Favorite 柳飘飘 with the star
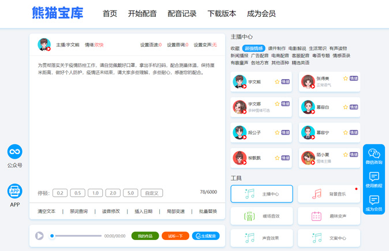Image resolution: width=389 pixels, height=251 pixels. [x=277, y=158]
